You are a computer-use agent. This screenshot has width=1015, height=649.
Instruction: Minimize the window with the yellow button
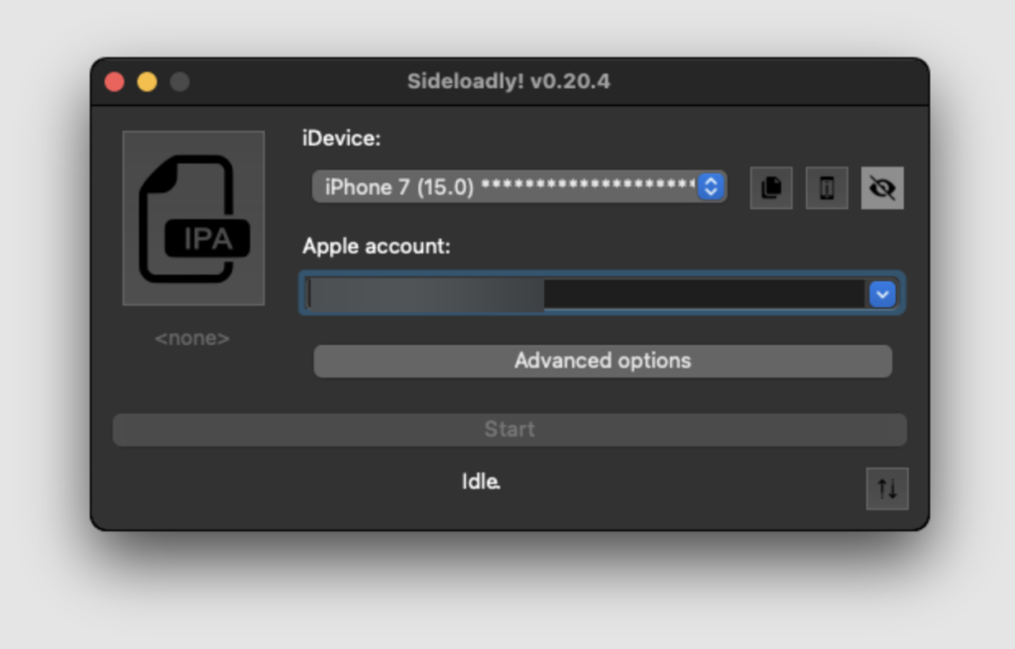click(x=147, y=82)
